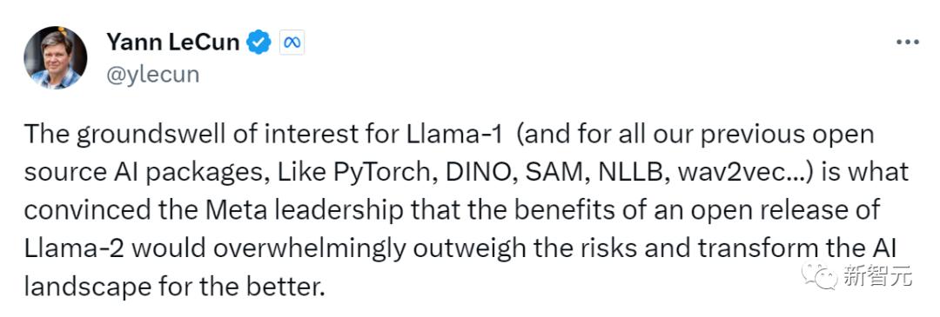
Task: Open Yann LeCun's profile avatar photo
Action: point(55,57)
